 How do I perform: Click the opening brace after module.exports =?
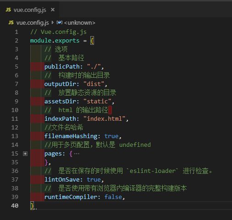coord(92,41)
